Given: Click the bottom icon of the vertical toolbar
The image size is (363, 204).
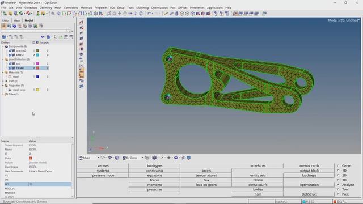Looking at the screenshot, I should tap(82, 86).
